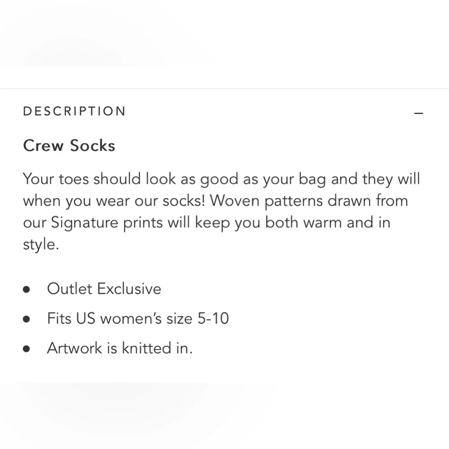Click the divider line above Description
Viewport: 449px width, 449px height.
tap(224, 88)
